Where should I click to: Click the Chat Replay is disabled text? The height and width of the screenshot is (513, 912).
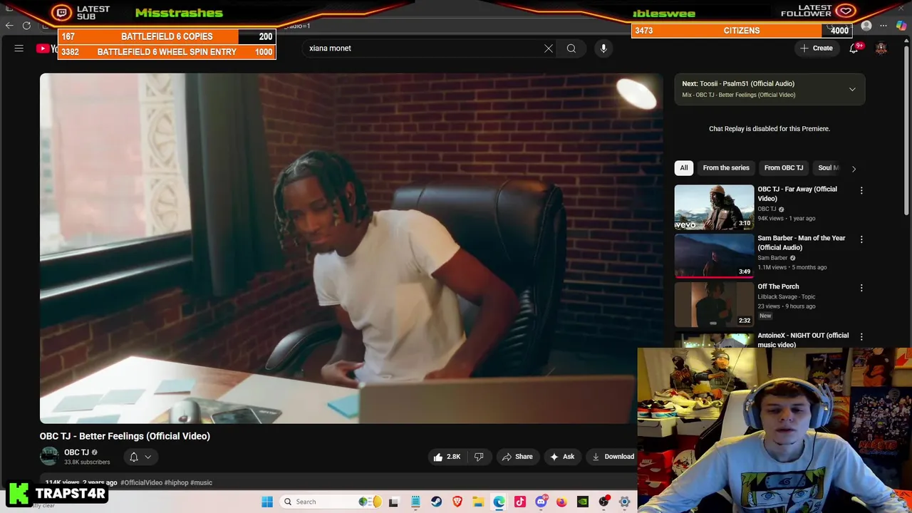[x=769, y=129]
